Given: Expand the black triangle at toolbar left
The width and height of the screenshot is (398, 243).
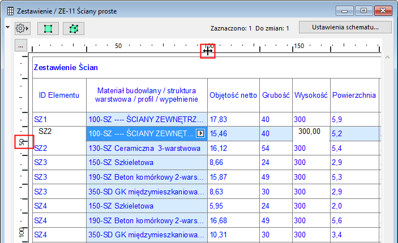Looking at the screenshot, I should tap(8, 27).
